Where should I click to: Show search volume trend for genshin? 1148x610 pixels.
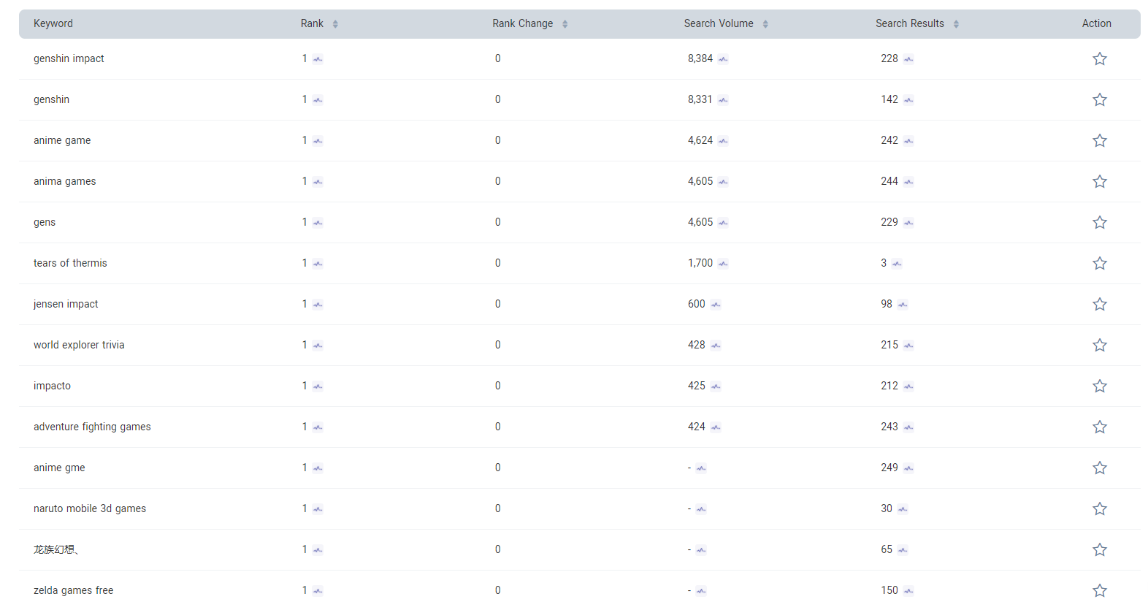[723, 100]
